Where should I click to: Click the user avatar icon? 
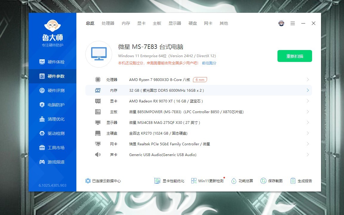[281, 23]
